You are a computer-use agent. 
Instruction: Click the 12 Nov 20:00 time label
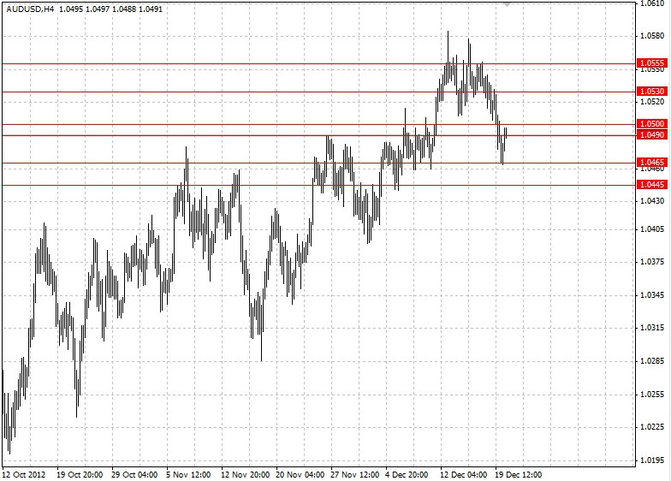245,474
